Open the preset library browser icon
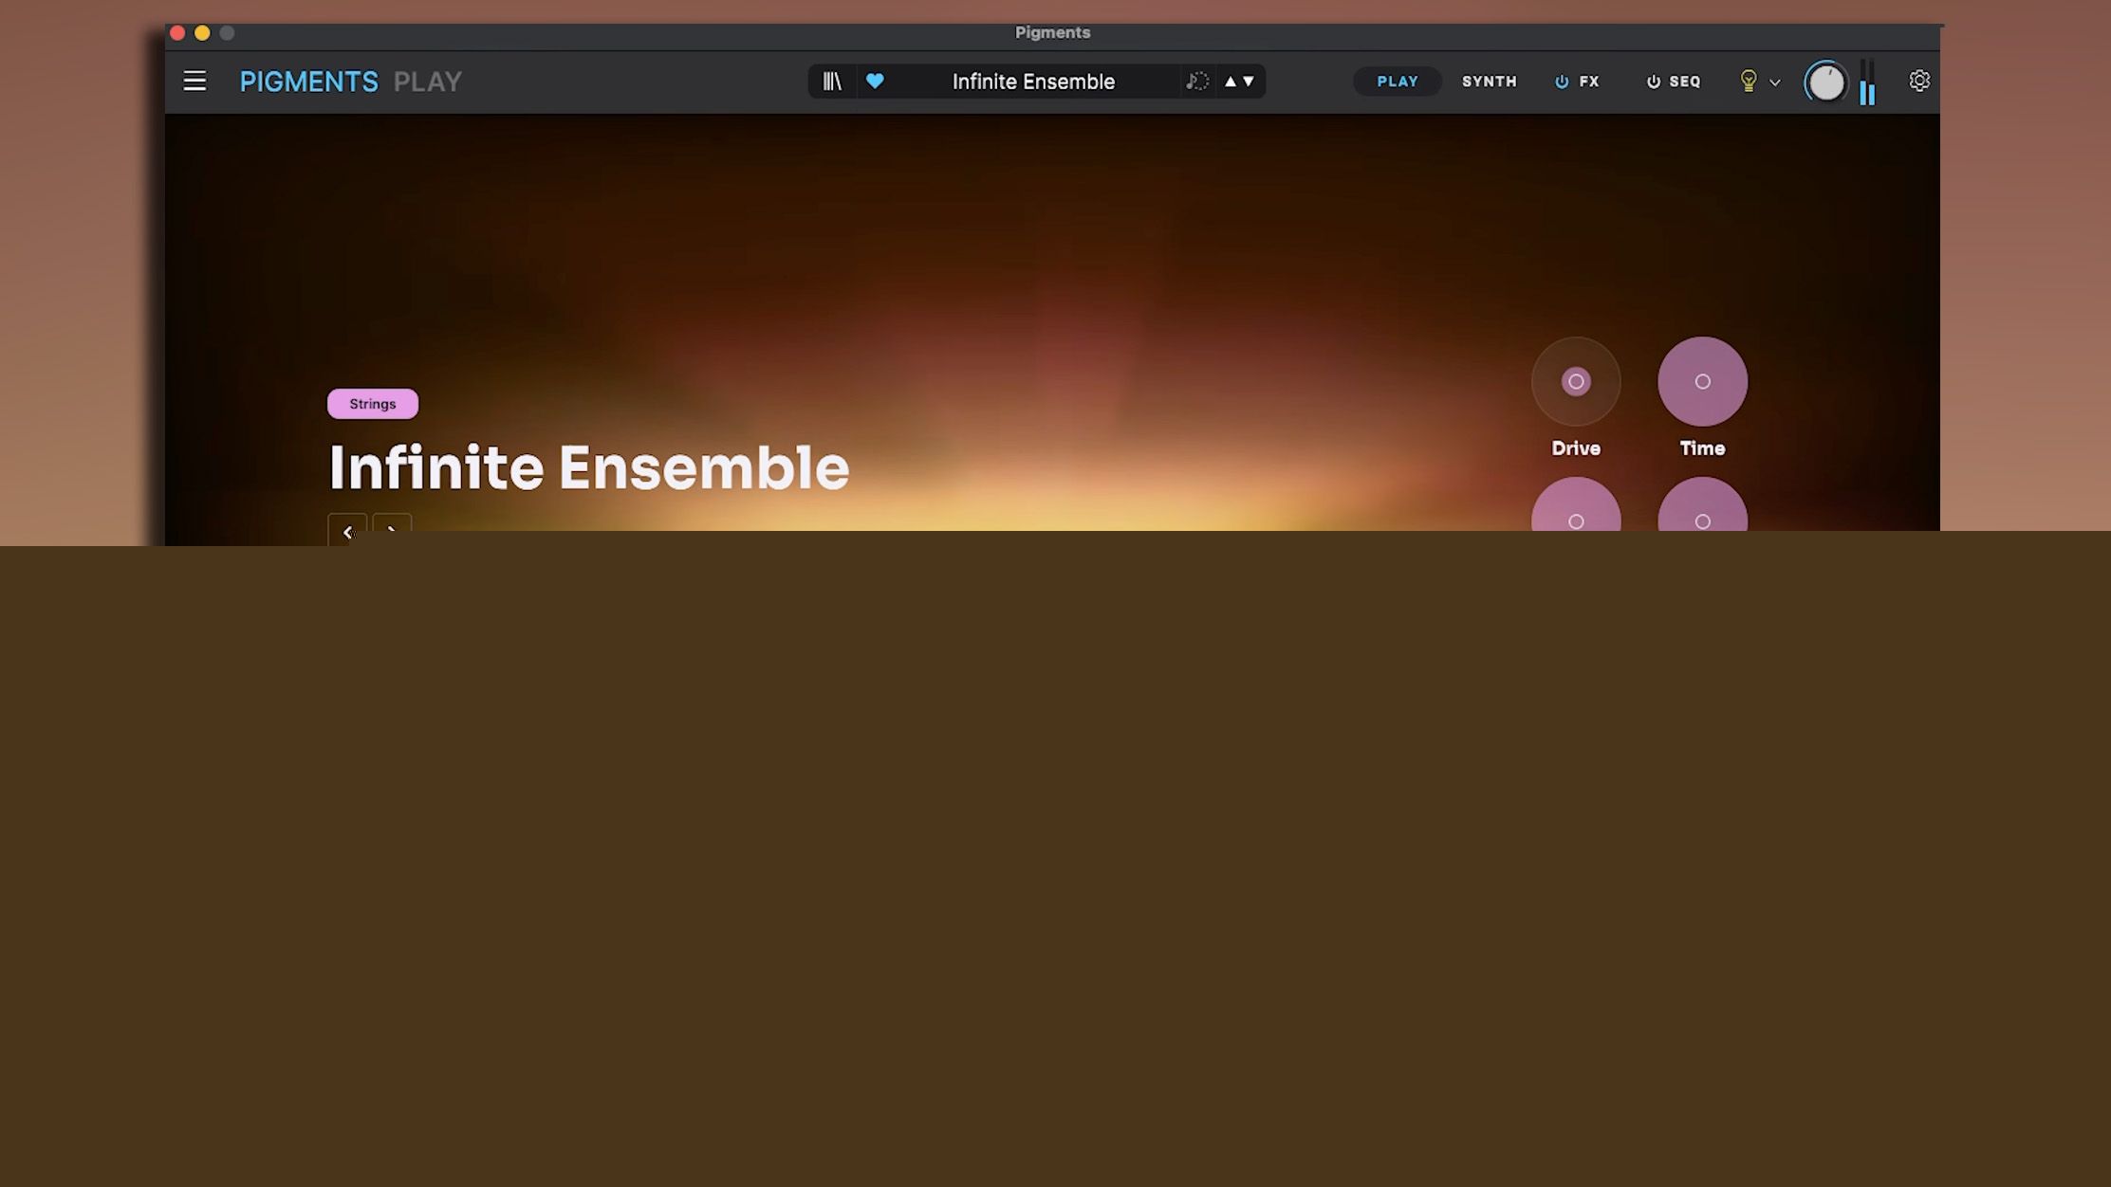 832,82
